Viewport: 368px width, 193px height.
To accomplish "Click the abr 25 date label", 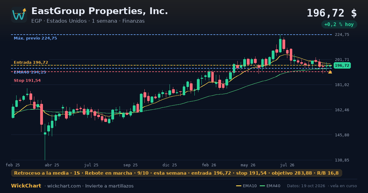I will click(x=52, y=165).
